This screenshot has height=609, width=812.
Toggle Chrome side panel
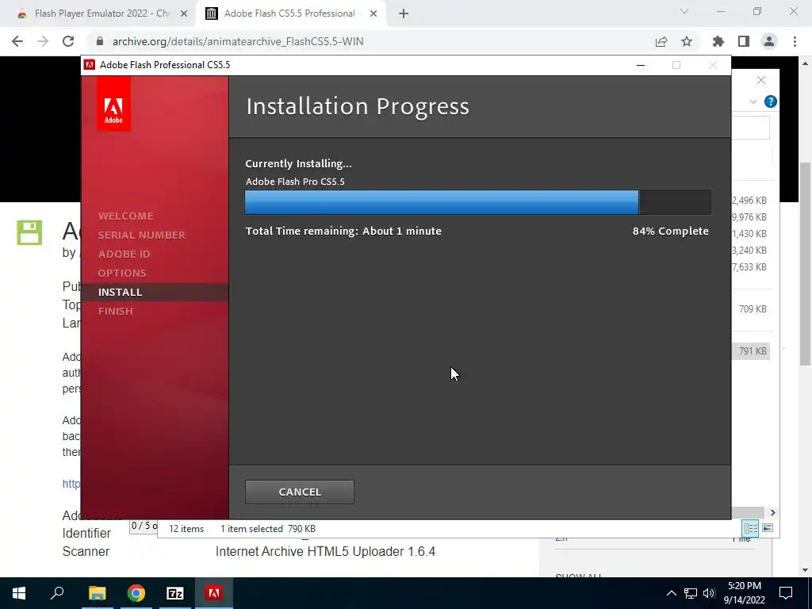pyautogui.click(x=744, y=41)
